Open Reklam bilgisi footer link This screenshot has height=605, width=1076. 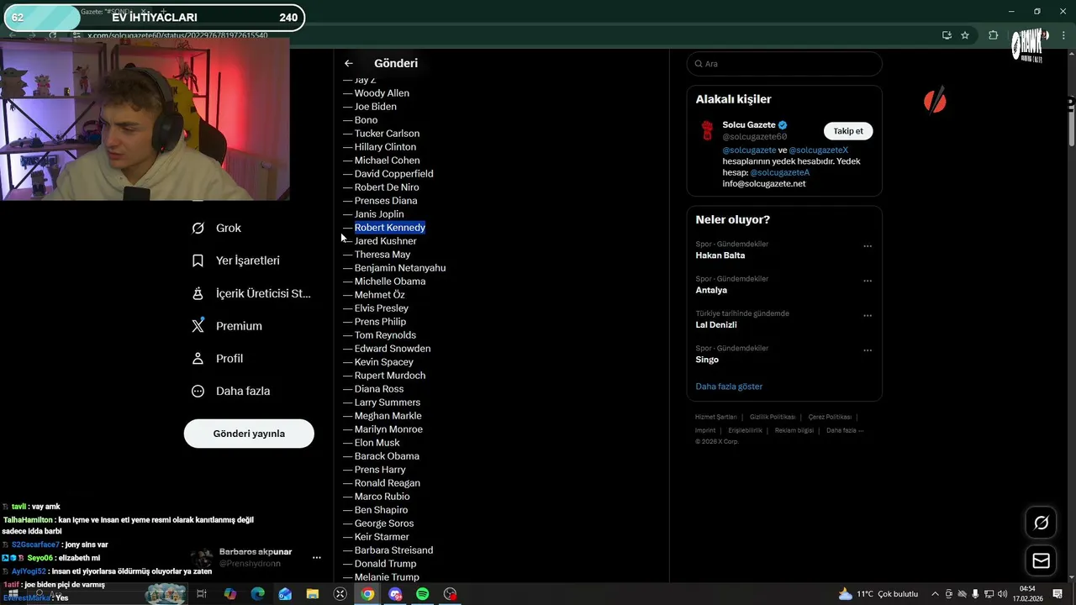coord(794,430)
